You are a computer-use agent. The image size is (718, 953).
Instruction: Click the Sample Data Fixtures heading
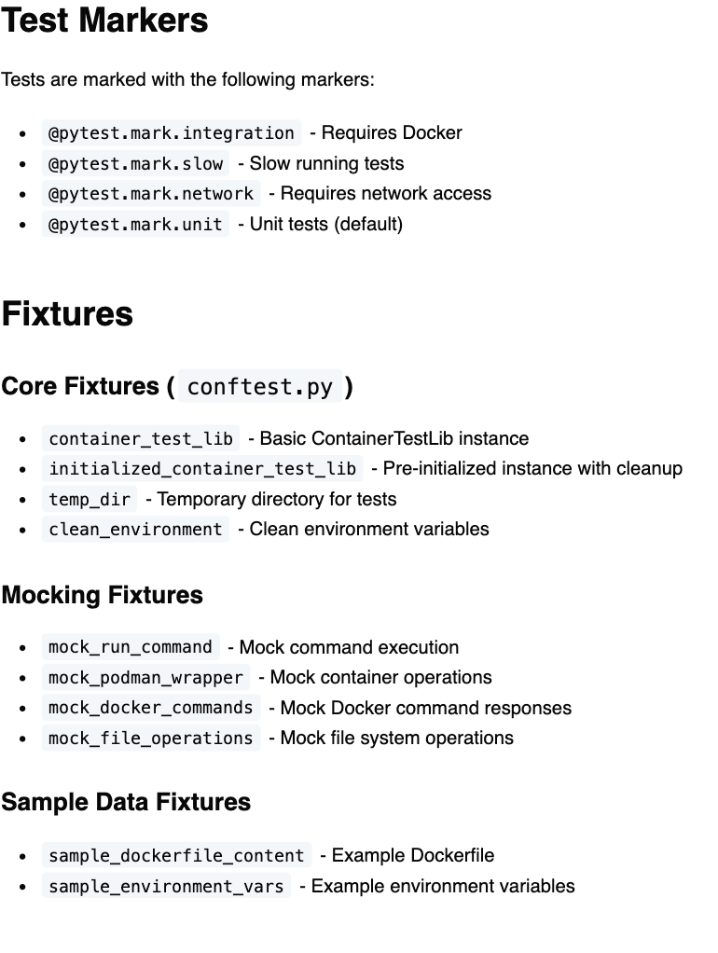point(126,802)
